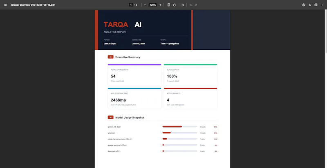Image resolution: width=327 pixels, height=168 pixels.
Task: Click the red badge beside Model Usage Snapshot
Action: pyautogui.click(x=110, y=117)
